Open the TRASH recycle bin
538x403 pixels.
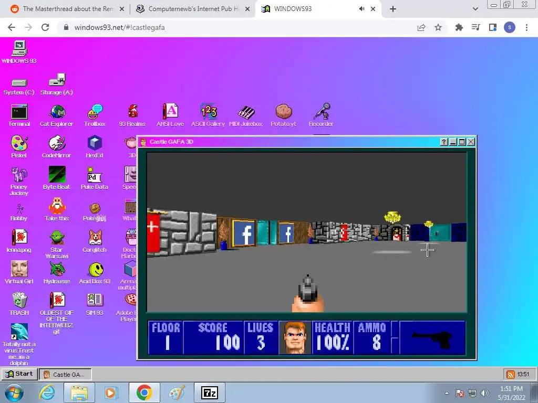(19, 304)
